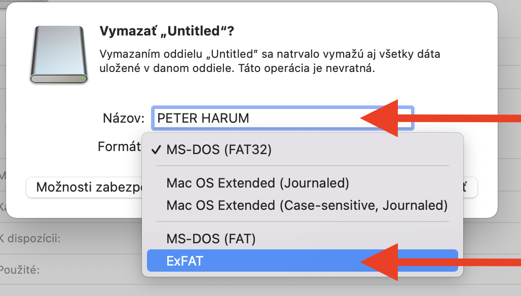
Task: Click the checkmark beside MS-DOS (FAT32)
Action: [x=157, y=150]
